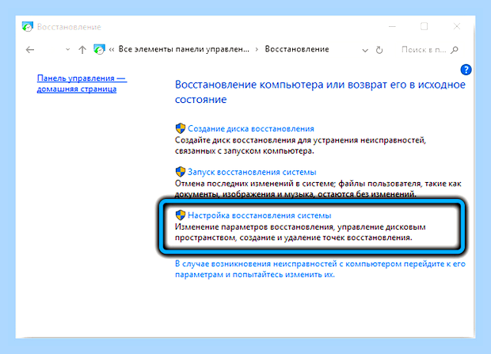Expand the address bar history dropdown

point(365,50)
